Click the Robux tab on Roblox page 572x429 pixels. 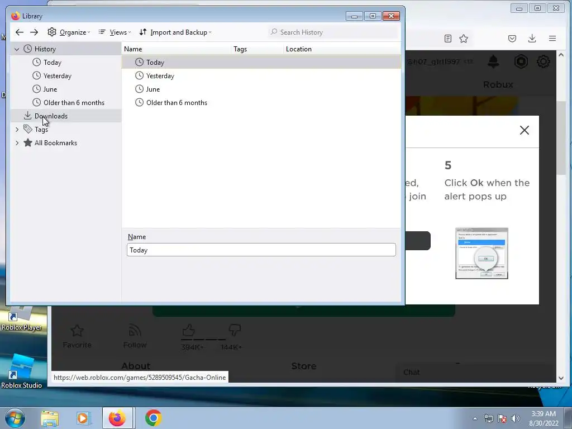pos(498,85)
